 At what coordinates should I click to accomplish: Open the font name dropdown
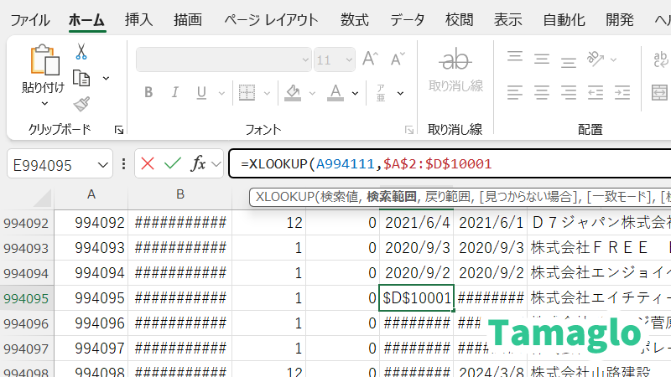point(305,59)
